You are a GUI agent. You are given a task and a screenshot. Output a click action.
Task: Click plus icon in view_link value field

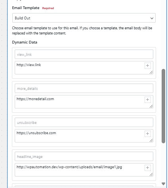click(148, 66)
